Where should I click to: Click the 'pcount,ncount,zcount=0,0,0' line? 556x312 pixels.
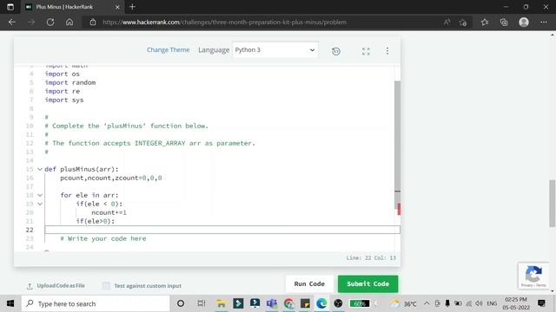pos(111,178)
